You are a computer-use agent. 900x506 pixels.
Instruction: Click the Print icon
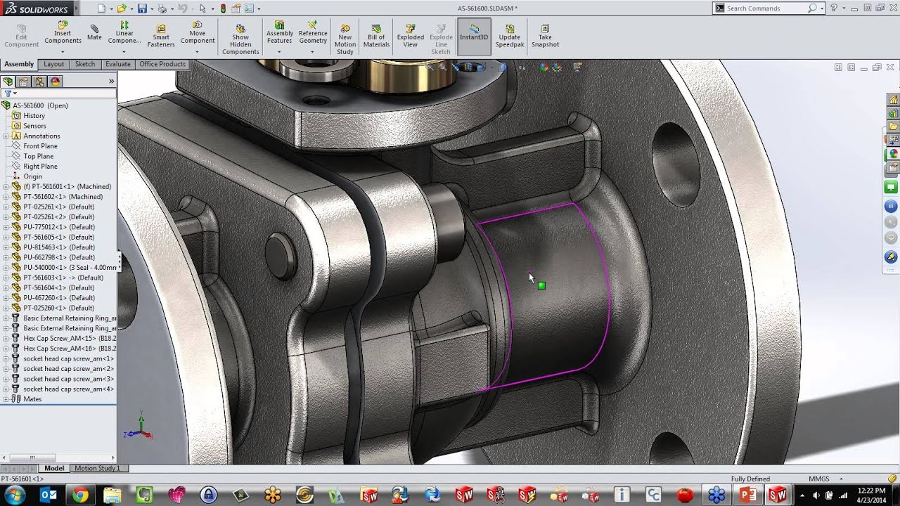click(x=162, y=8)
